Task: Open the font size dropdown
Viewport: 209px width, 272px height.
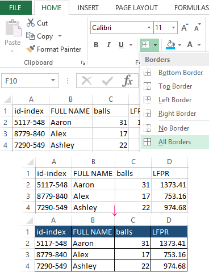Action: point(173,28)
